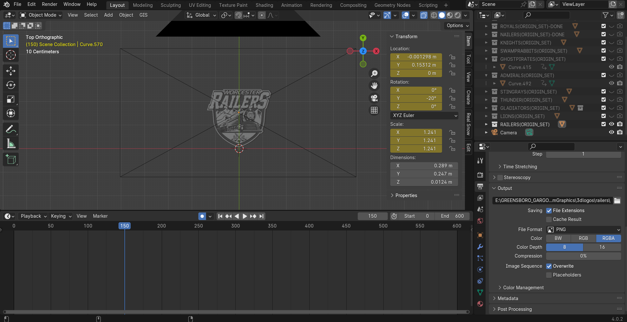Viewport: 627px width, 322px height.
Task: Open the Object properties orange square icon
Action: [480, 235]
